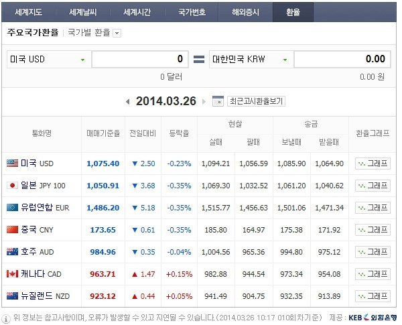Click the European Union flag icon
Viewport: 402px width, 325px height.
click(x=12, y=207)
